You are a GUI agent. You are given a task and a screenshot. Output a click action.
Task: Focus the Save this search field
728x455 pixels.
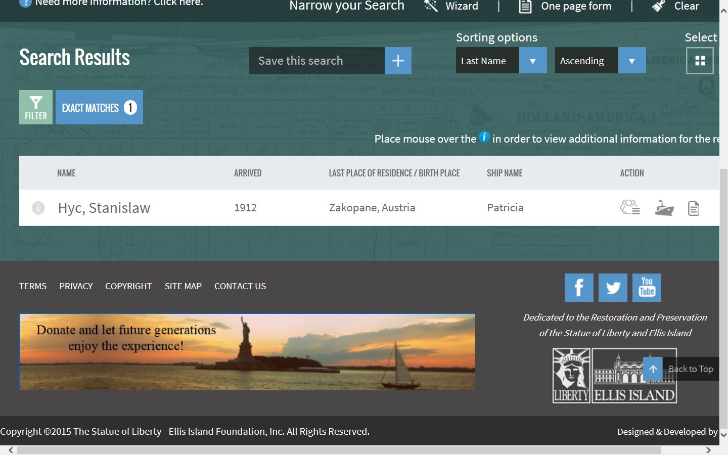pyautogui.click(x=316, y=61)
